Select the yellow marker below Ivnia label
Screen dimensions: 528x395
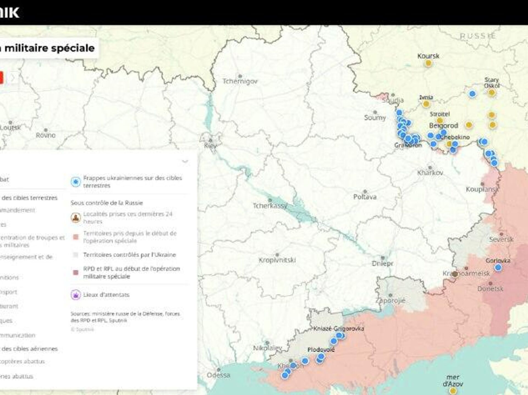(426, 104)
